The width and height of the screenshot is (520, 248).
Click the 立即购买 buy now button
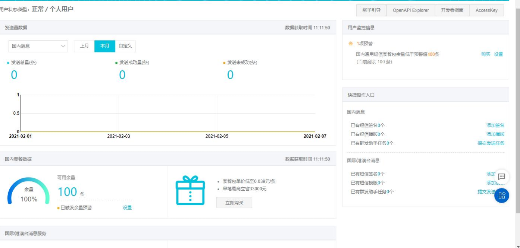click(234, 203)
